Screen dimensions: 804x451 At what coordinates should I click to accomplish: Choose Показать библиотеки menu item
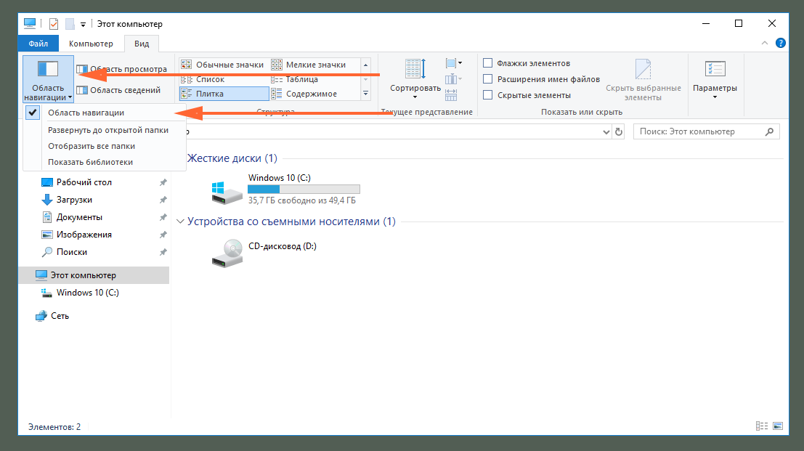tap(90, 162)
